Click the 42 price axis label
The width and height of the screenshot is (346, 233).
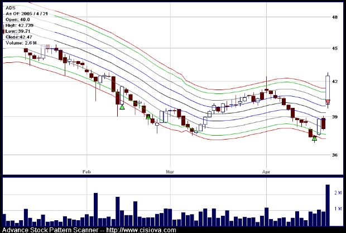(335, 82)
